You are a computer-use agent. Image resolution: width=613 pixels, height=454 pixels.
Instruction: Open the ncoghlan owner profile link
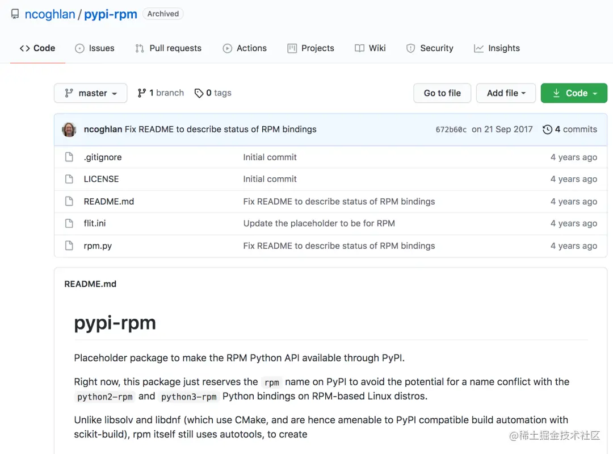50,14
